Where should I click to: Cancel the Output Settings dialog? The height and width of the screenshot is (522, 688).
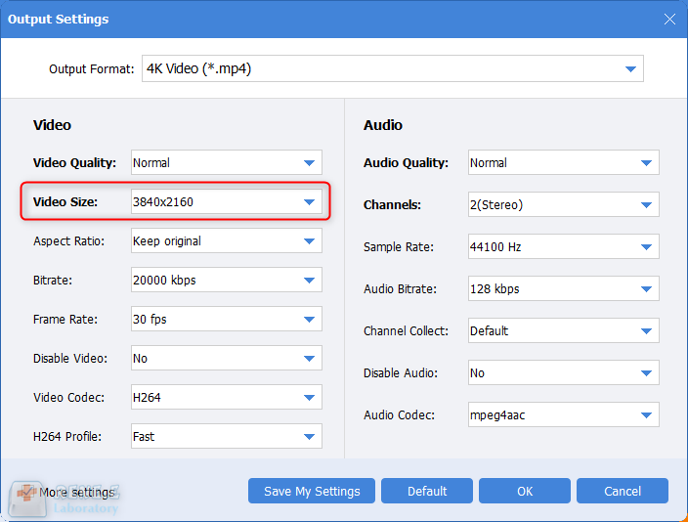(x=623, y=491)
